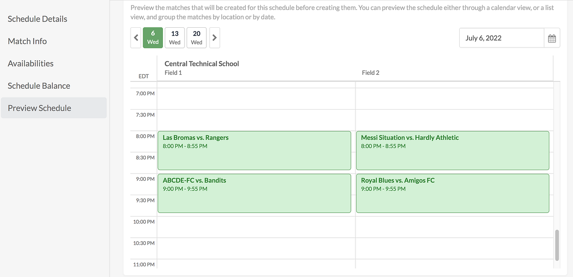
Task: Select Preview Schedule in the sidebar
Action: pyautogui.click(x=39, y=108)
